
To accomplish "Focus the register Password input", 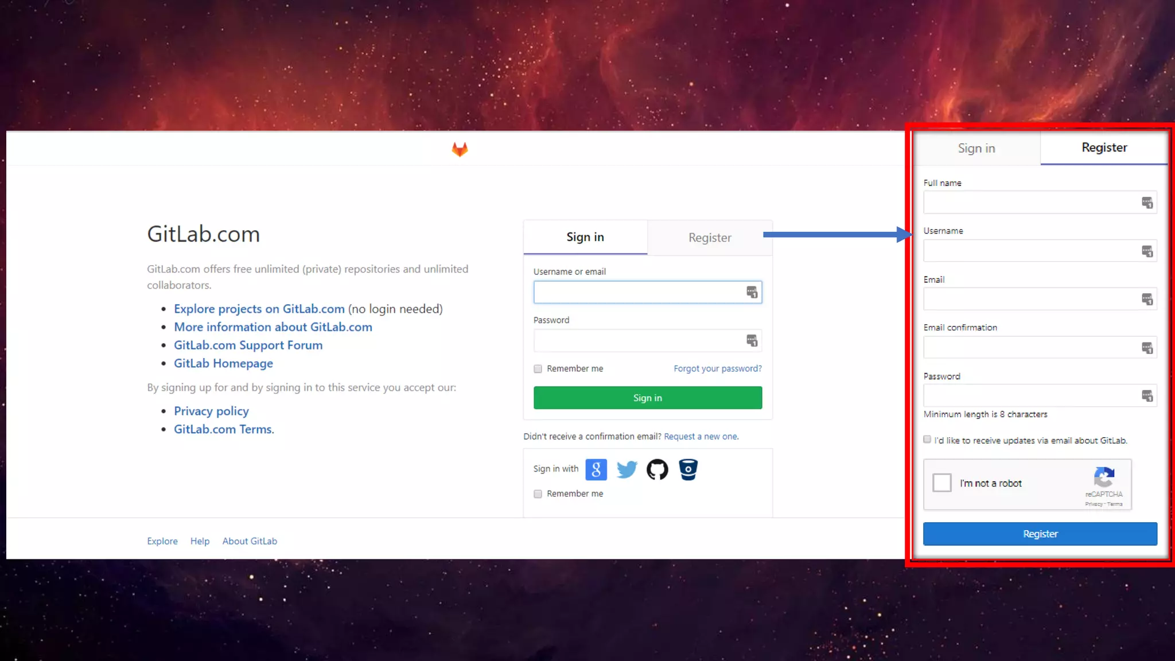I will click(1040, 395).
